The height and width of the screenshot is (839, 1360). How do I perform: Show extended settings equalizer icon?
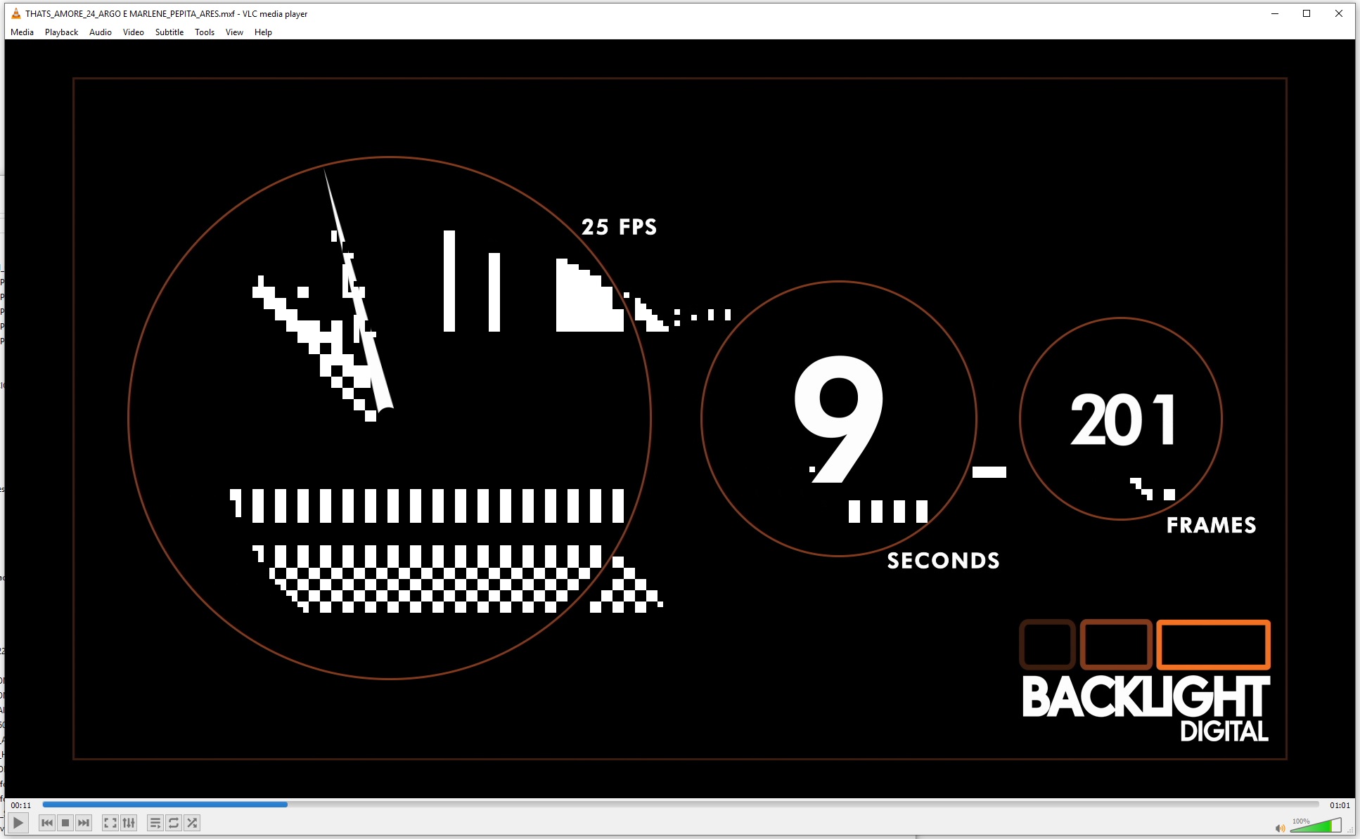click(x=129, y=823)
